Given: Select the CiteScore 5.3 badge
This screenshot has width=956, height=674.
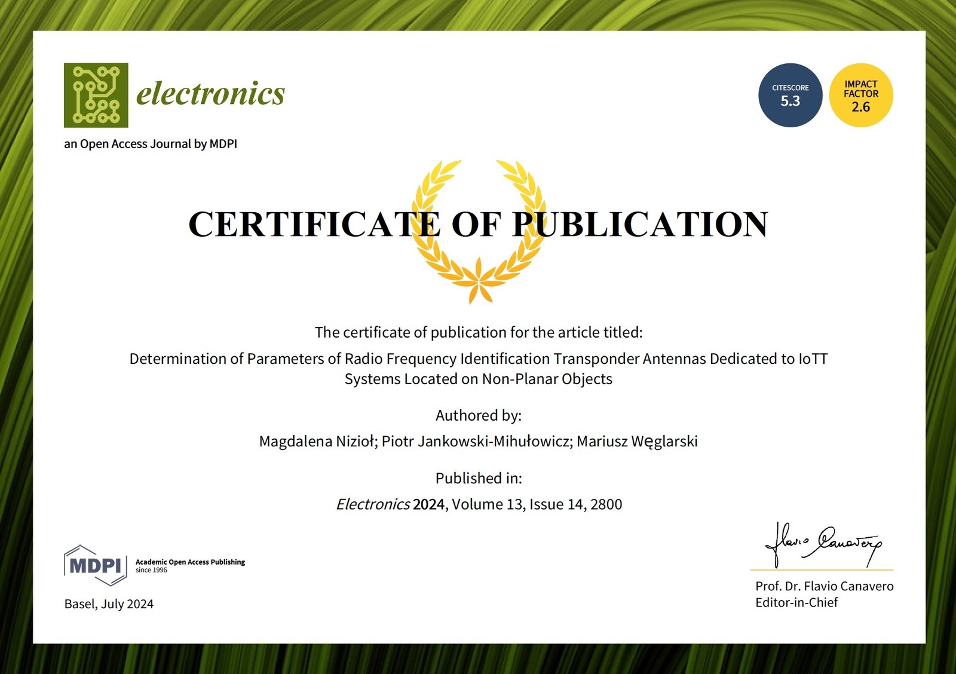Looking at the screenshot, I should [x=790, y=95].
